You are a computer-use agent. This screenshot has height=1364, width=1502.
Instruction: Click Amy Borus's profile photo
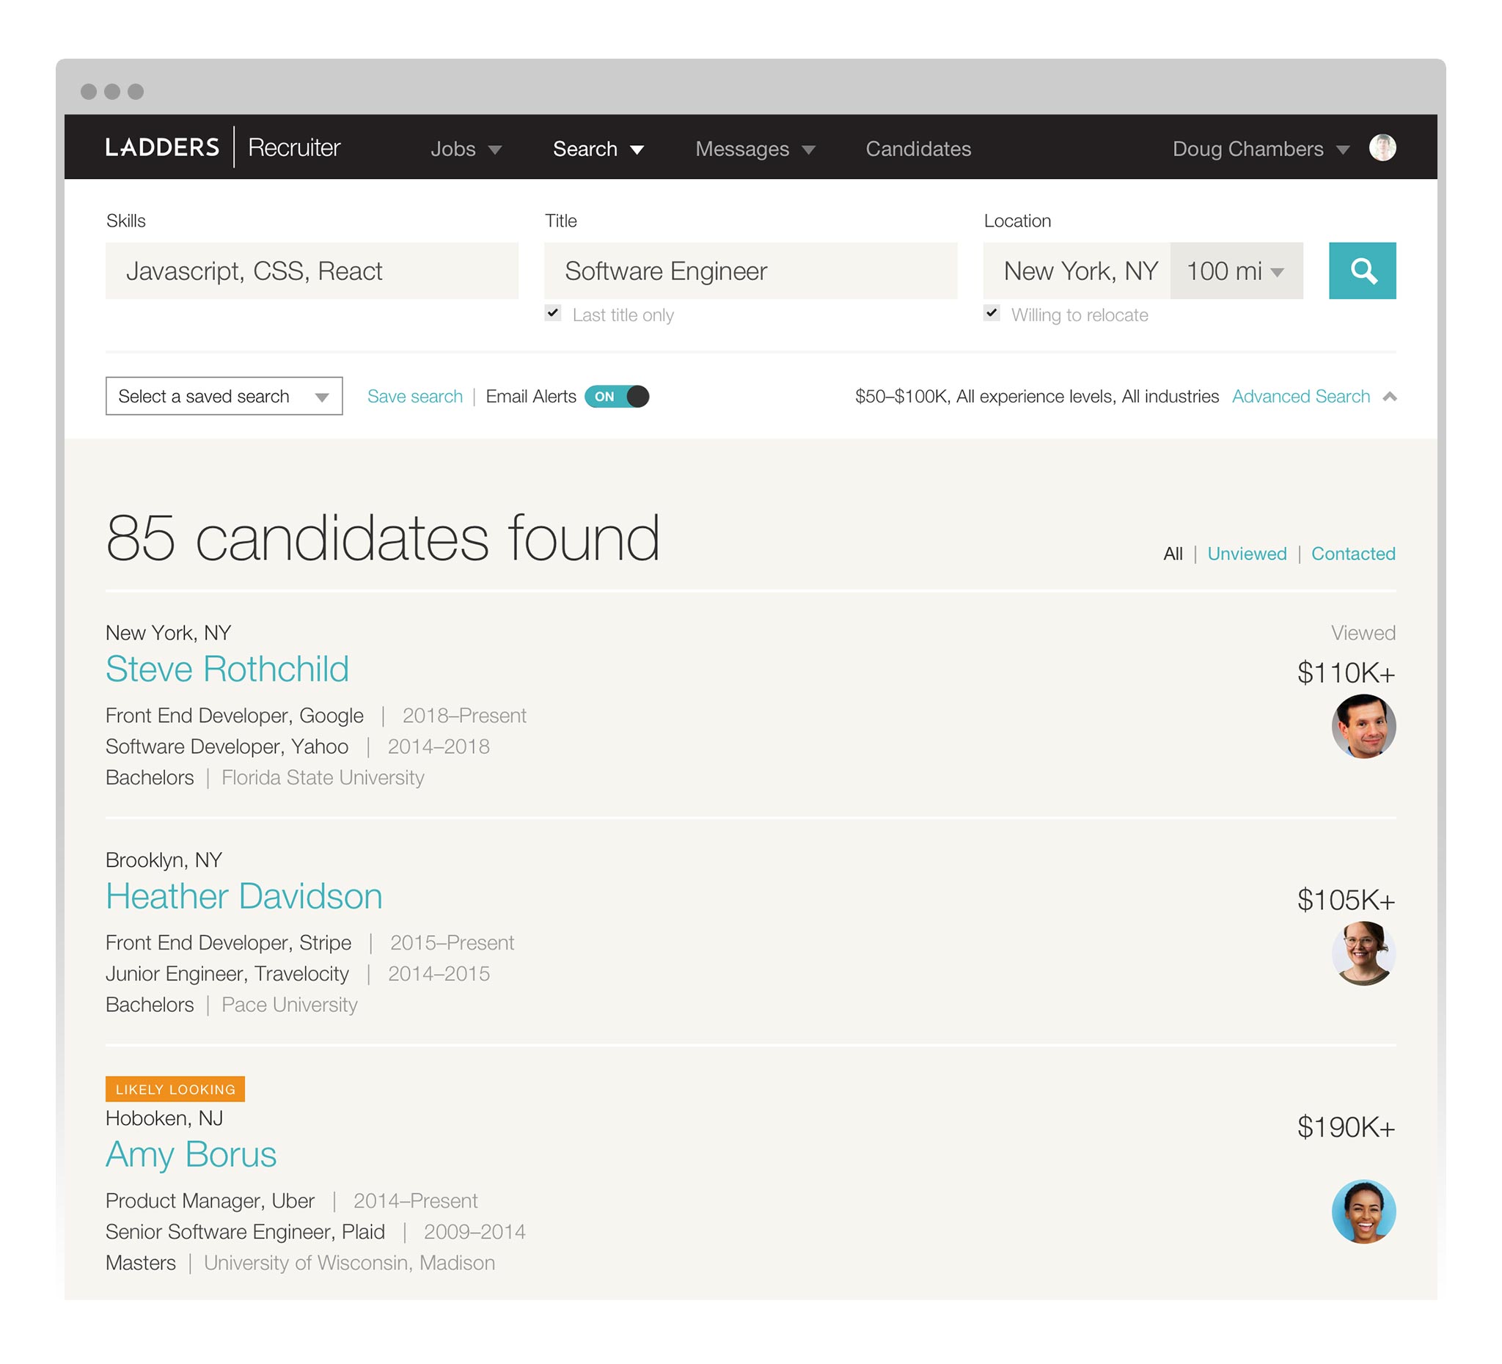pos(1363,1211)
